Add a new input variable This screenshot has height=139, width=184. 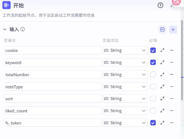173,30
